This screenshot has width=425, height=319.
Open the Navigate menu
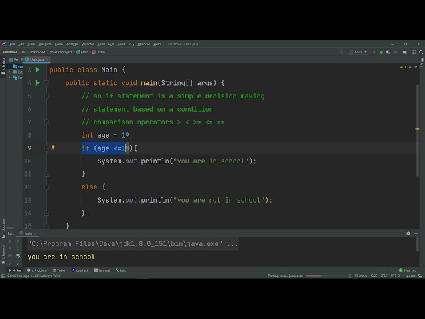pyautogui.click(x=44, y=44)
